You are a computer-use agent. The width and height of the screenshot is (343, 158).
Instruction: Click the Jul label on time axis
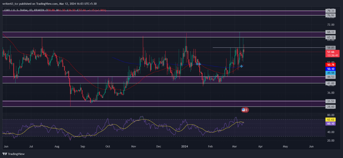[31, 146]
